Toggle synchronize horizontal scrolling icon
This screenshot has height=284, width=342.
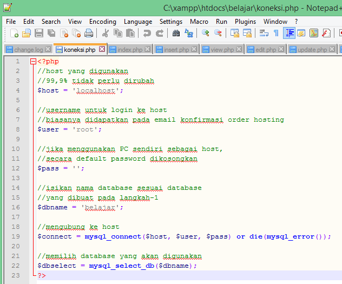pyautogui.click(x=247, y=34)
